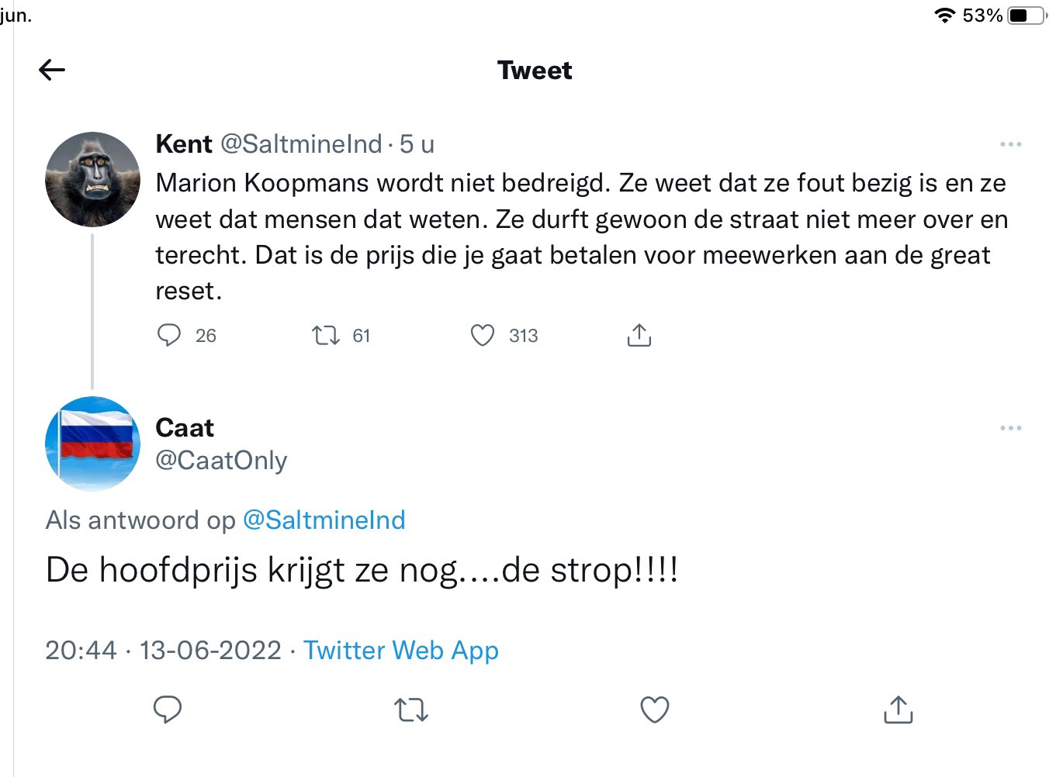Share Kent's tweet via the share icon

(x=639, y=334)
